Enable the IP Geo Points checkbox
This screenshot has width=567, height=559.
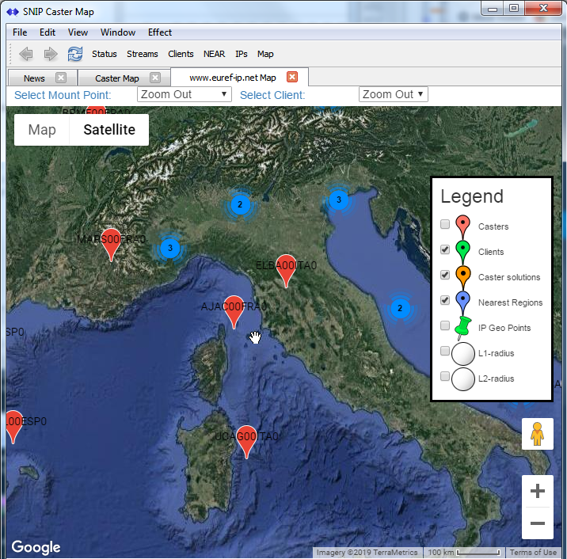(x=445, y=325)
